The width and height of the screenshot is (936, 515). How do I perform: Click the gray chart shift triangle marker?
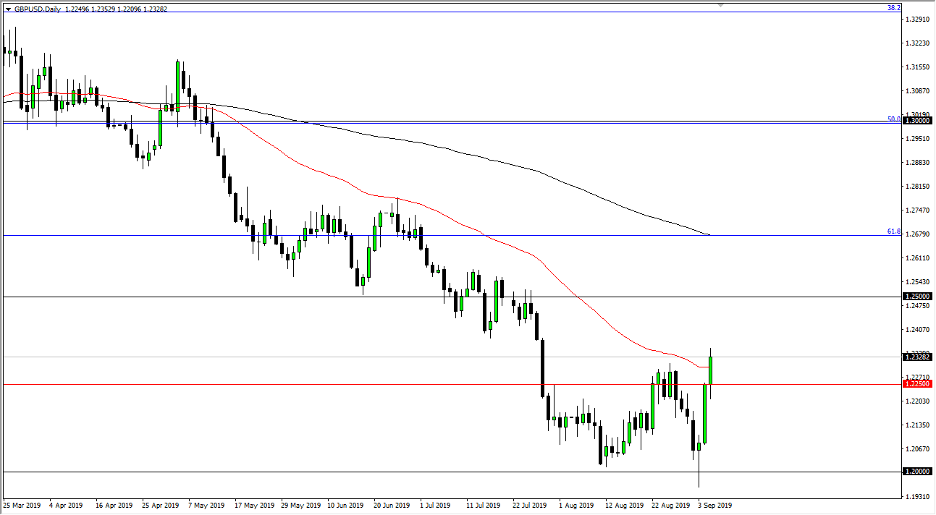[x=720, y=5]
